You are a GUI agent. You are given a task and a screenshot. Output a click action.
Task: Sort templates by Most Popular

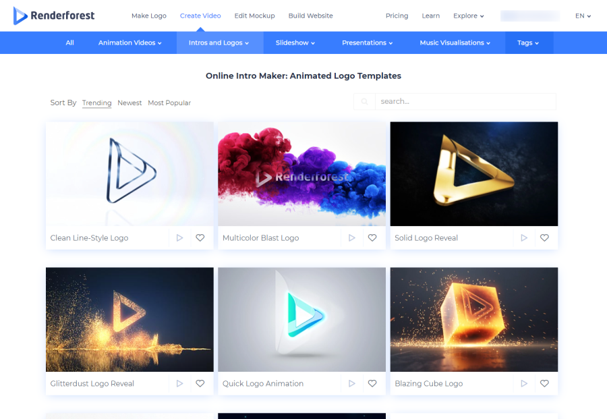[x=169, y=103]
